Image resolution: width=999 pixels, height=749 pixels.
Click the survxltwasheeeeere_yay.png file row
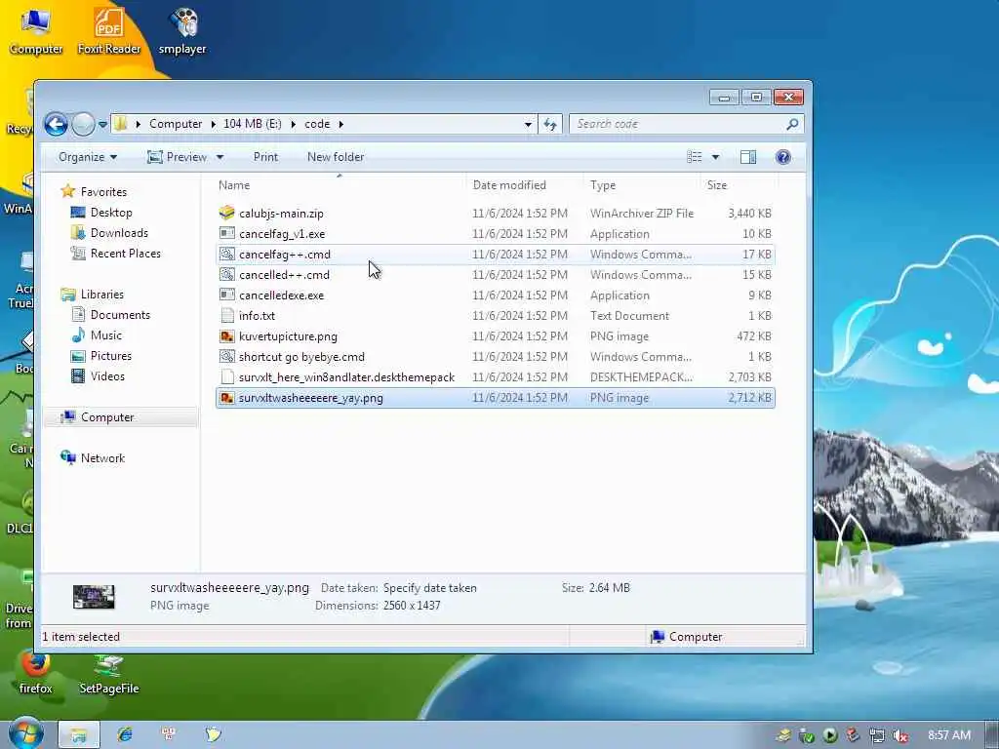pos(495,398)
